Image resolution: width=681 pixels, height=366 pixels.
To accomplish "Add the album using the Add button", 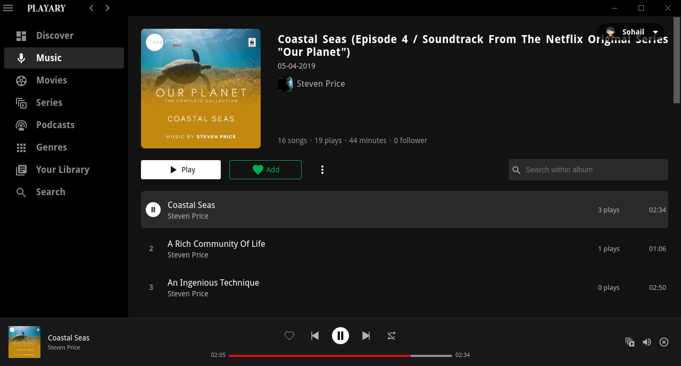I will click(265, 169).
